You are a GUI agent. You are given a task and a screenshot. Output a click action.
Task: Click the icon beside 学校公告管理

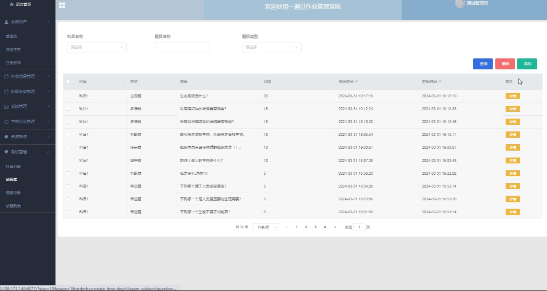[x=6, y=121]
